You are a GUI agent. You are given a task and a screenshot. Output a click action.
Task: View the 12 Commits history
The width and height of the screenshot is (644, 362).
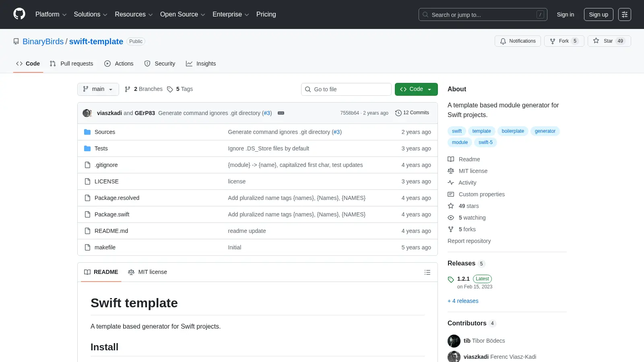(412, 113)
